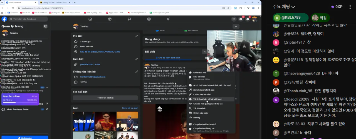Open the posts filter icon beside Bài viết

click(205, 51)
